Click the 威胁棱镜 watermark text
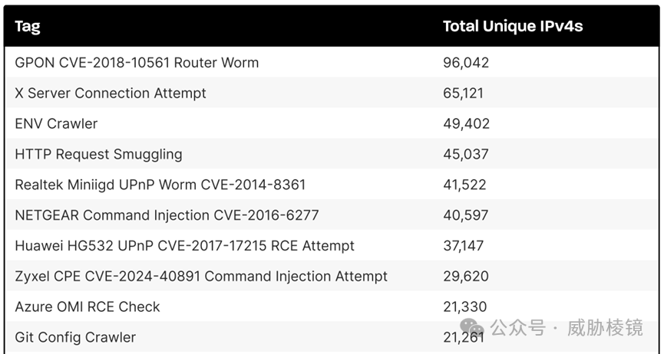664x354 pixels. click(605, 328)
